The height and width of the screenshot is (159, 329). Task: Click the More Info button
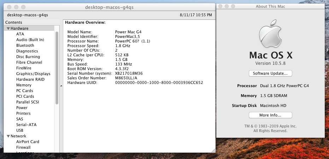point(270,115)
